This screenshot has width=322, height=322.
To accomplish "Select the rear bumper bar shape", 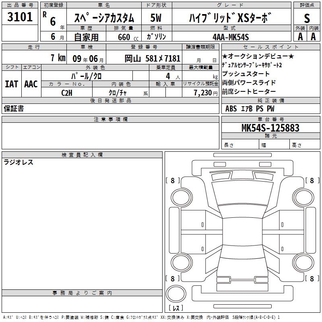I will pos(242,306).
